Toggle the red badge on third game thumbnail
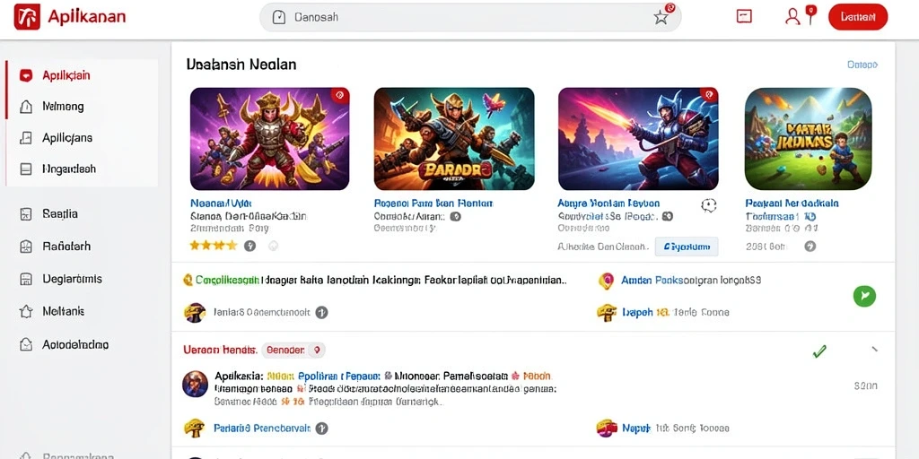Viewport: 919px width, 459px height. coord(709,96)
